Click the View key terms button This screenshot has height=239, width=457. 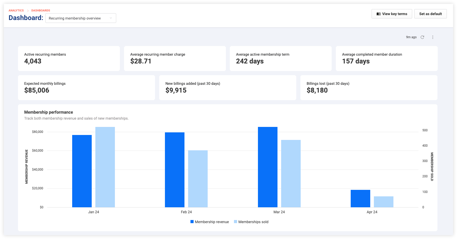coord(392,14)
